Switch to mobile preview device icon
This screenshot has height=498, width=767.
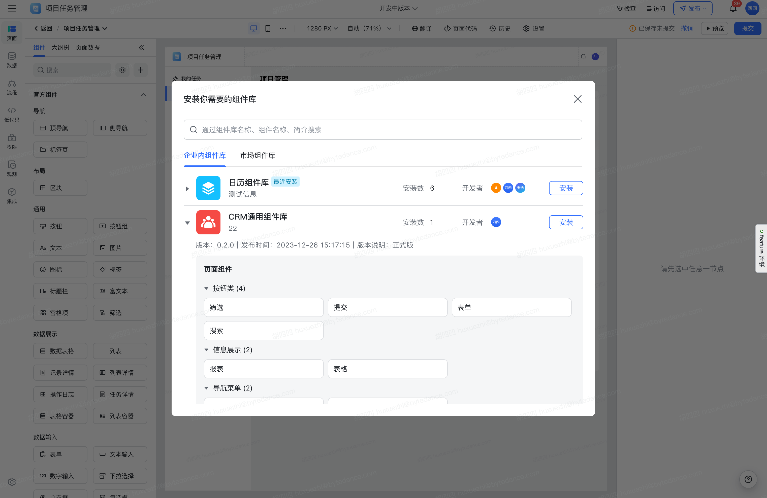268,28
